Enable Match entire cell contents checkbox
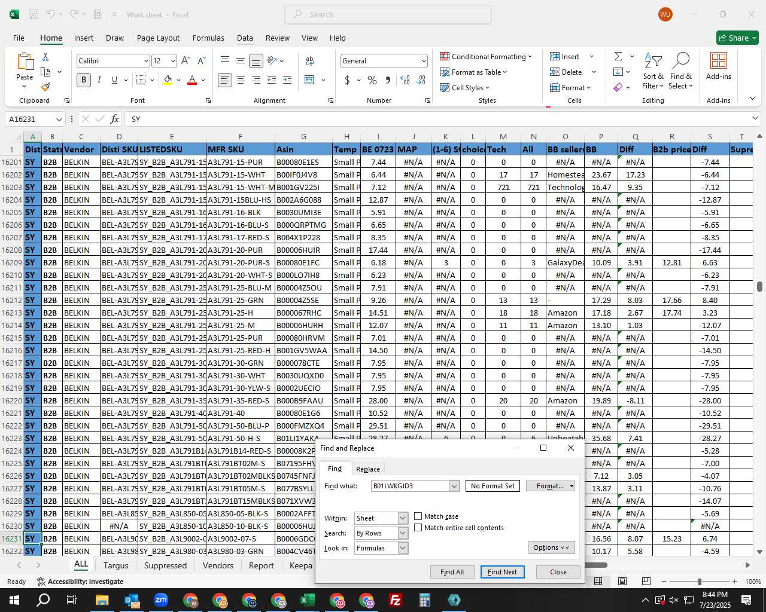The width and height of the screenshot is (766, 612). click(418, 528)
